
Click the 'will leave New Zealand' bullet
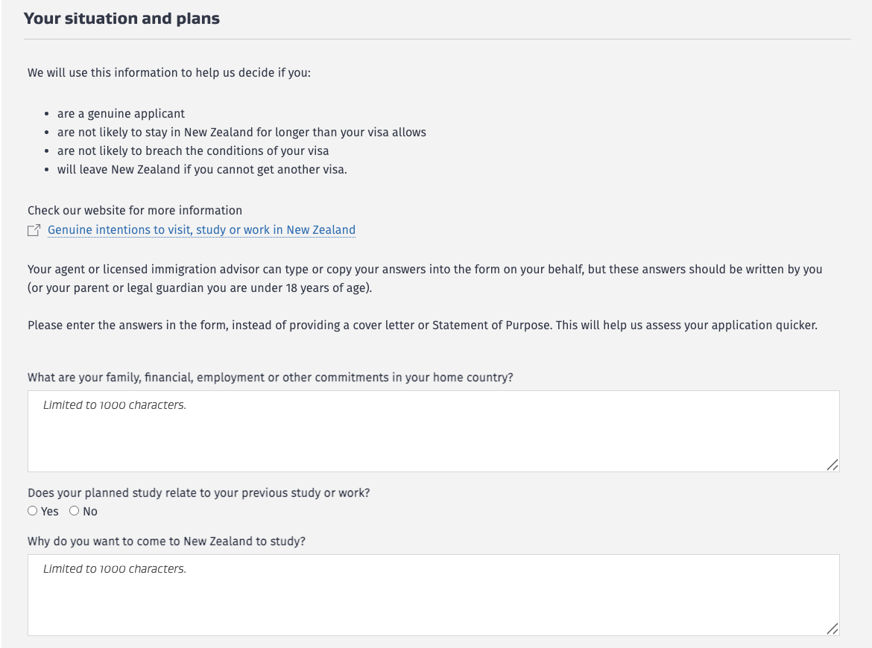pyautogui.click(x=202, y=170)
